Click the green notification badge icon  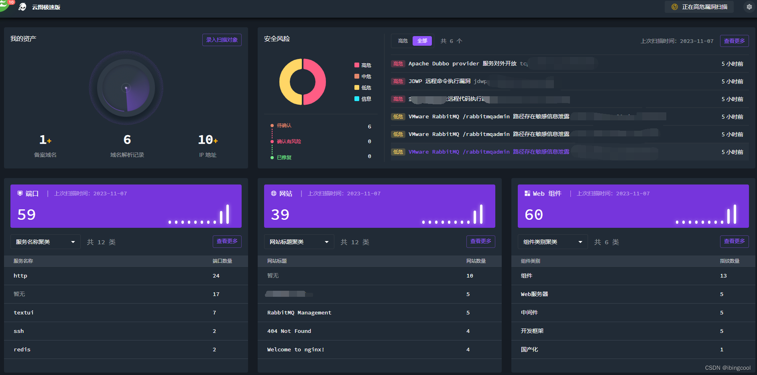[x=5, y=4]
